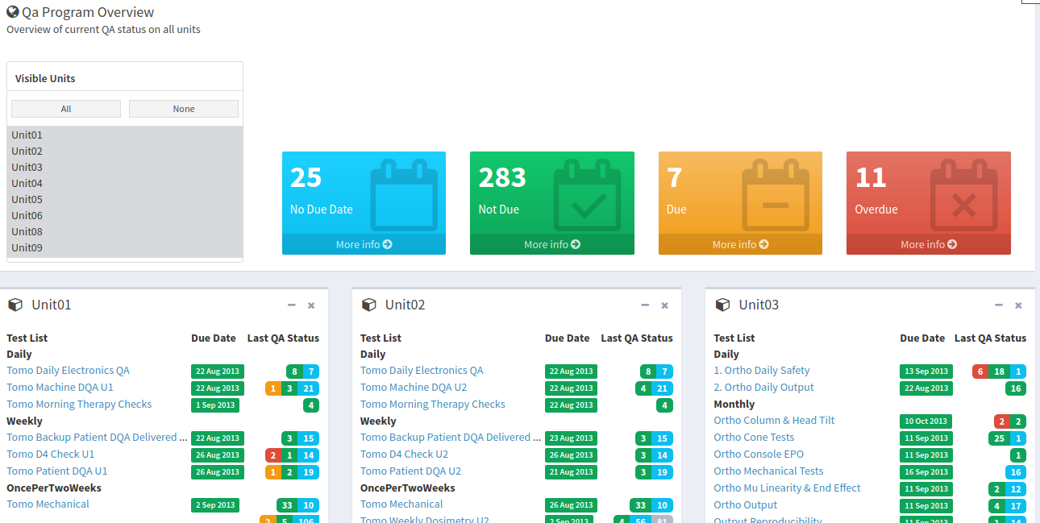The height and width of the screenshot is (523, 1040).
Task: Select Unit08 in Visible Units list
Action: click(125, 231)
